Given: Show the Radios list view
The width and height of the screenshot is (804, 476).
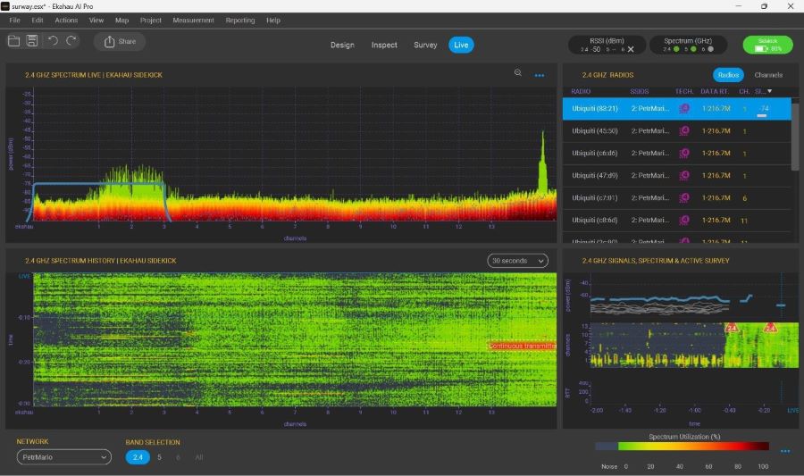Looking at the screenshot, I should tap(728, 75).
